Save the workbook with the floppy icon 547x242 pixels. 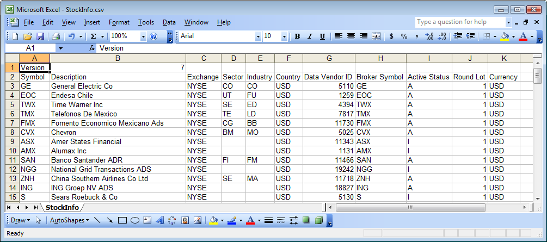click(x=40, y=36)
